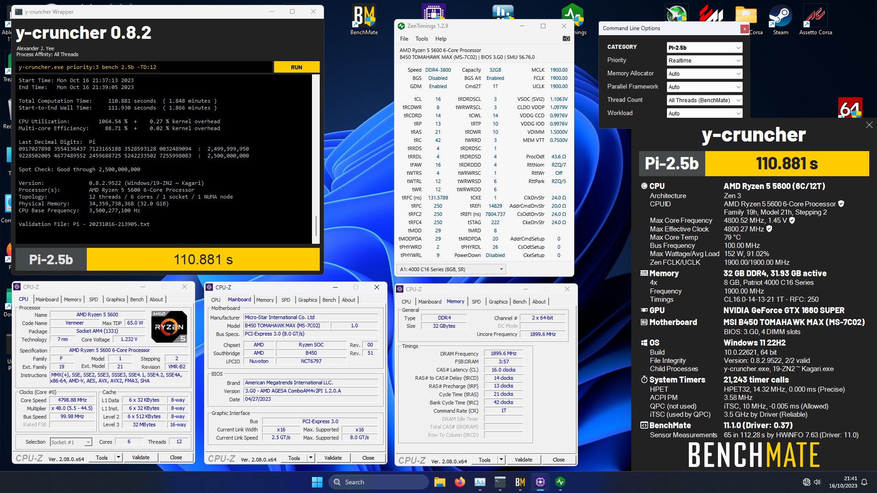
Task: Click the Windows Start button in taskbar
Action: (x=317, y=482)
